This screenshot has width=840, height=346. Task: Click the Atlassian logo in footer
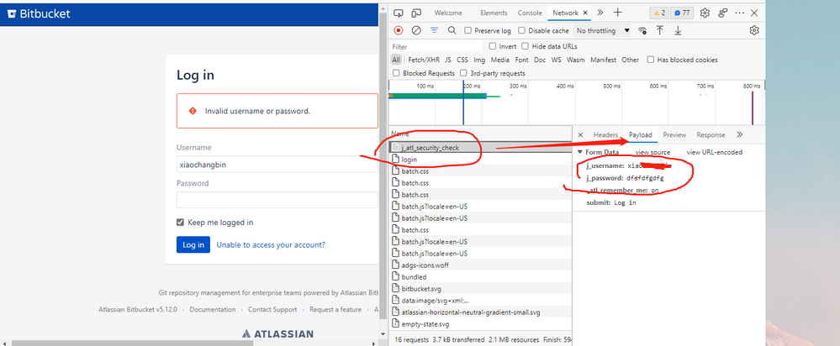pyautogui.click(x=277, y=333)
